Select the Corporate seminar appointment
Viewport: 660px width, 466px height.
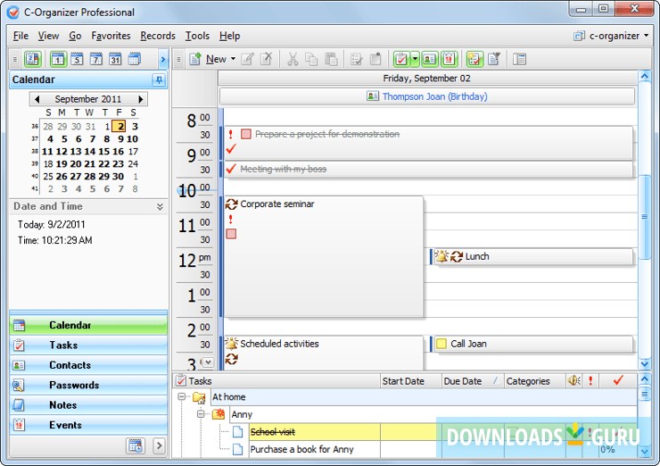pos(323,255)
